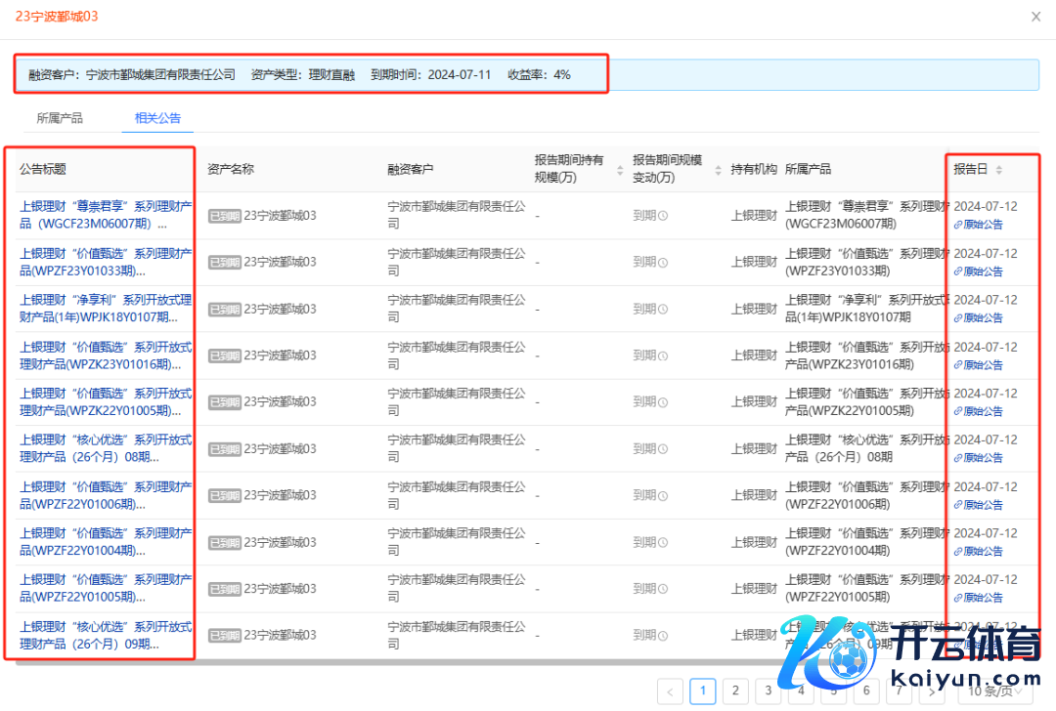Go to page 2 of results
1056x711 pixels.
click(x=735, y=691)
